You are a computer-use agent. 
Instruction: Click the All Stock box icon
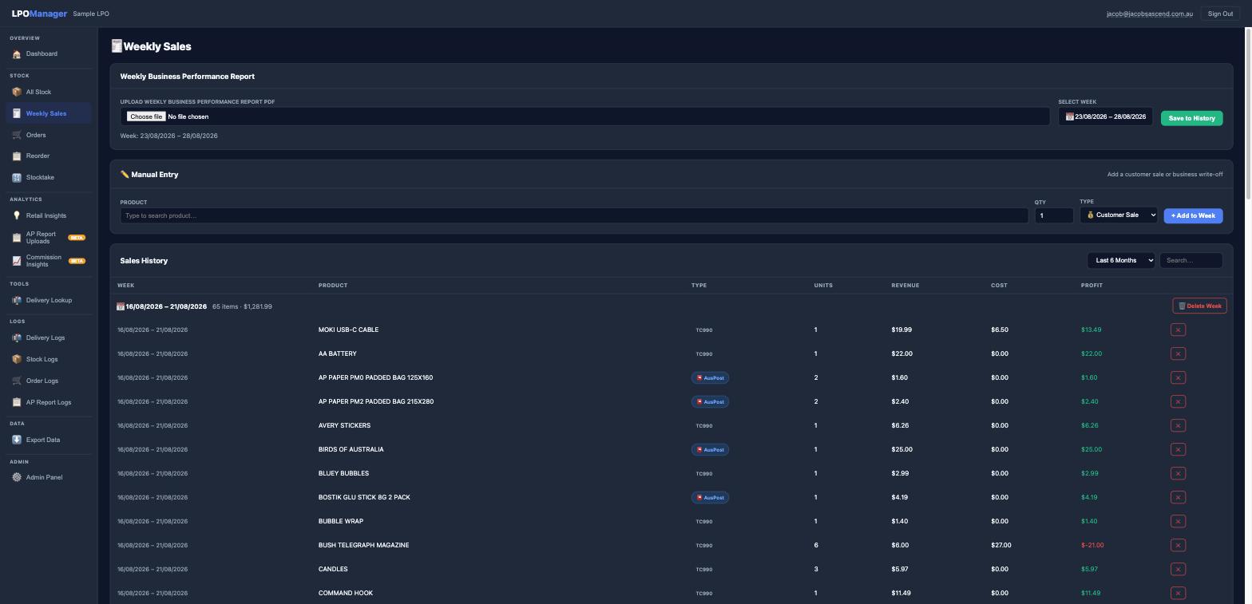(17, 93)
